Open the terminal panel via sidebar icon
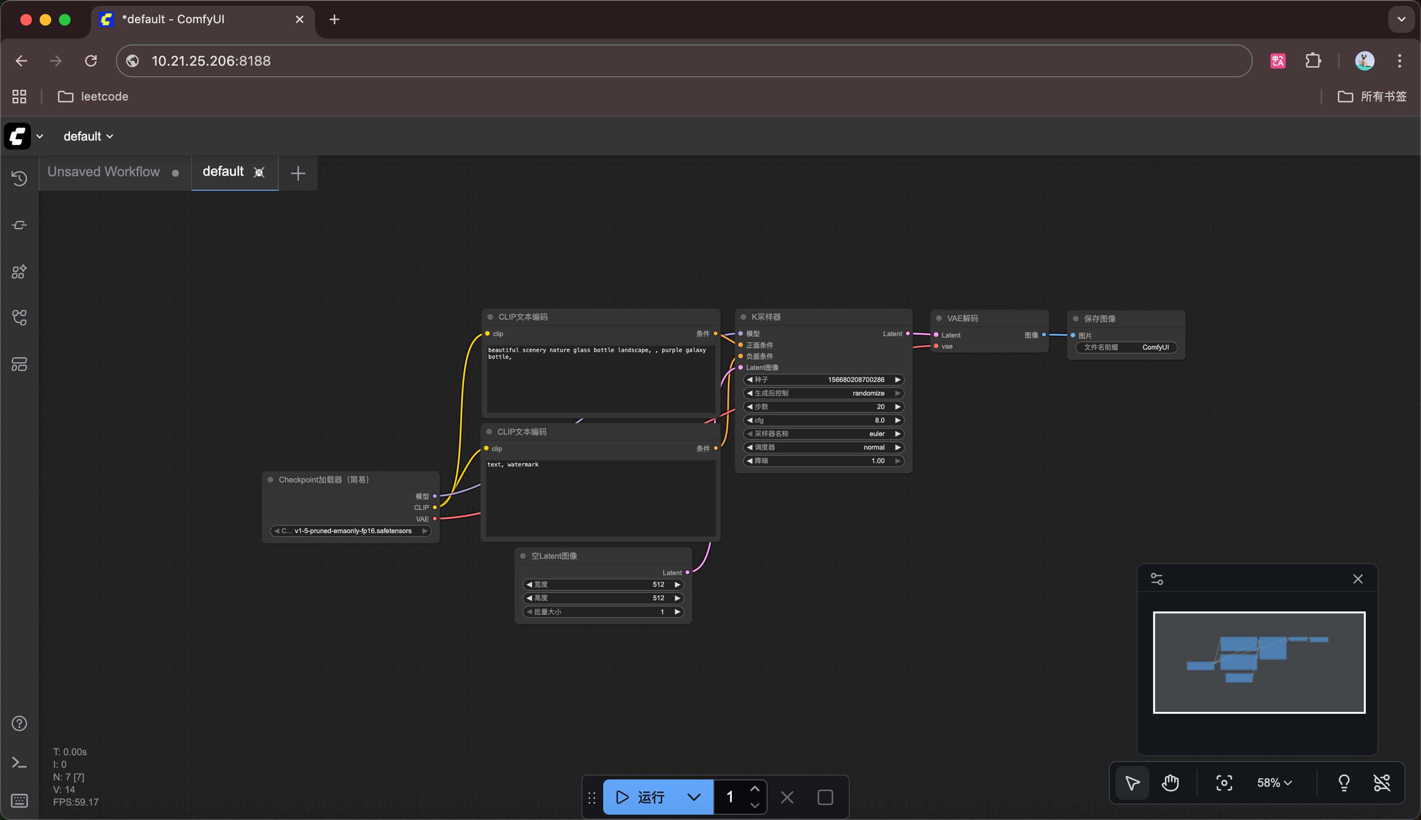The height and width of the screenshot is (820, 1421). (20, 762)
